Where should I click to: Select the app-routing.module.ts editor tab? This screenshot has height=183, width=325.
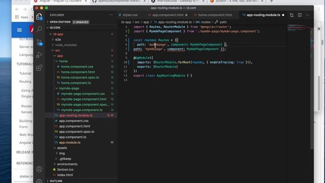coord(263,15)
